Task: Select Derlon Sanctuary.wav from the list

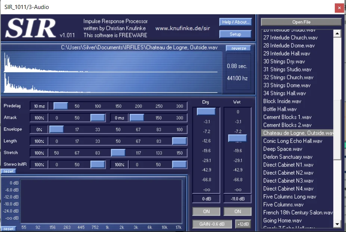Action: [x=288, y=157]
